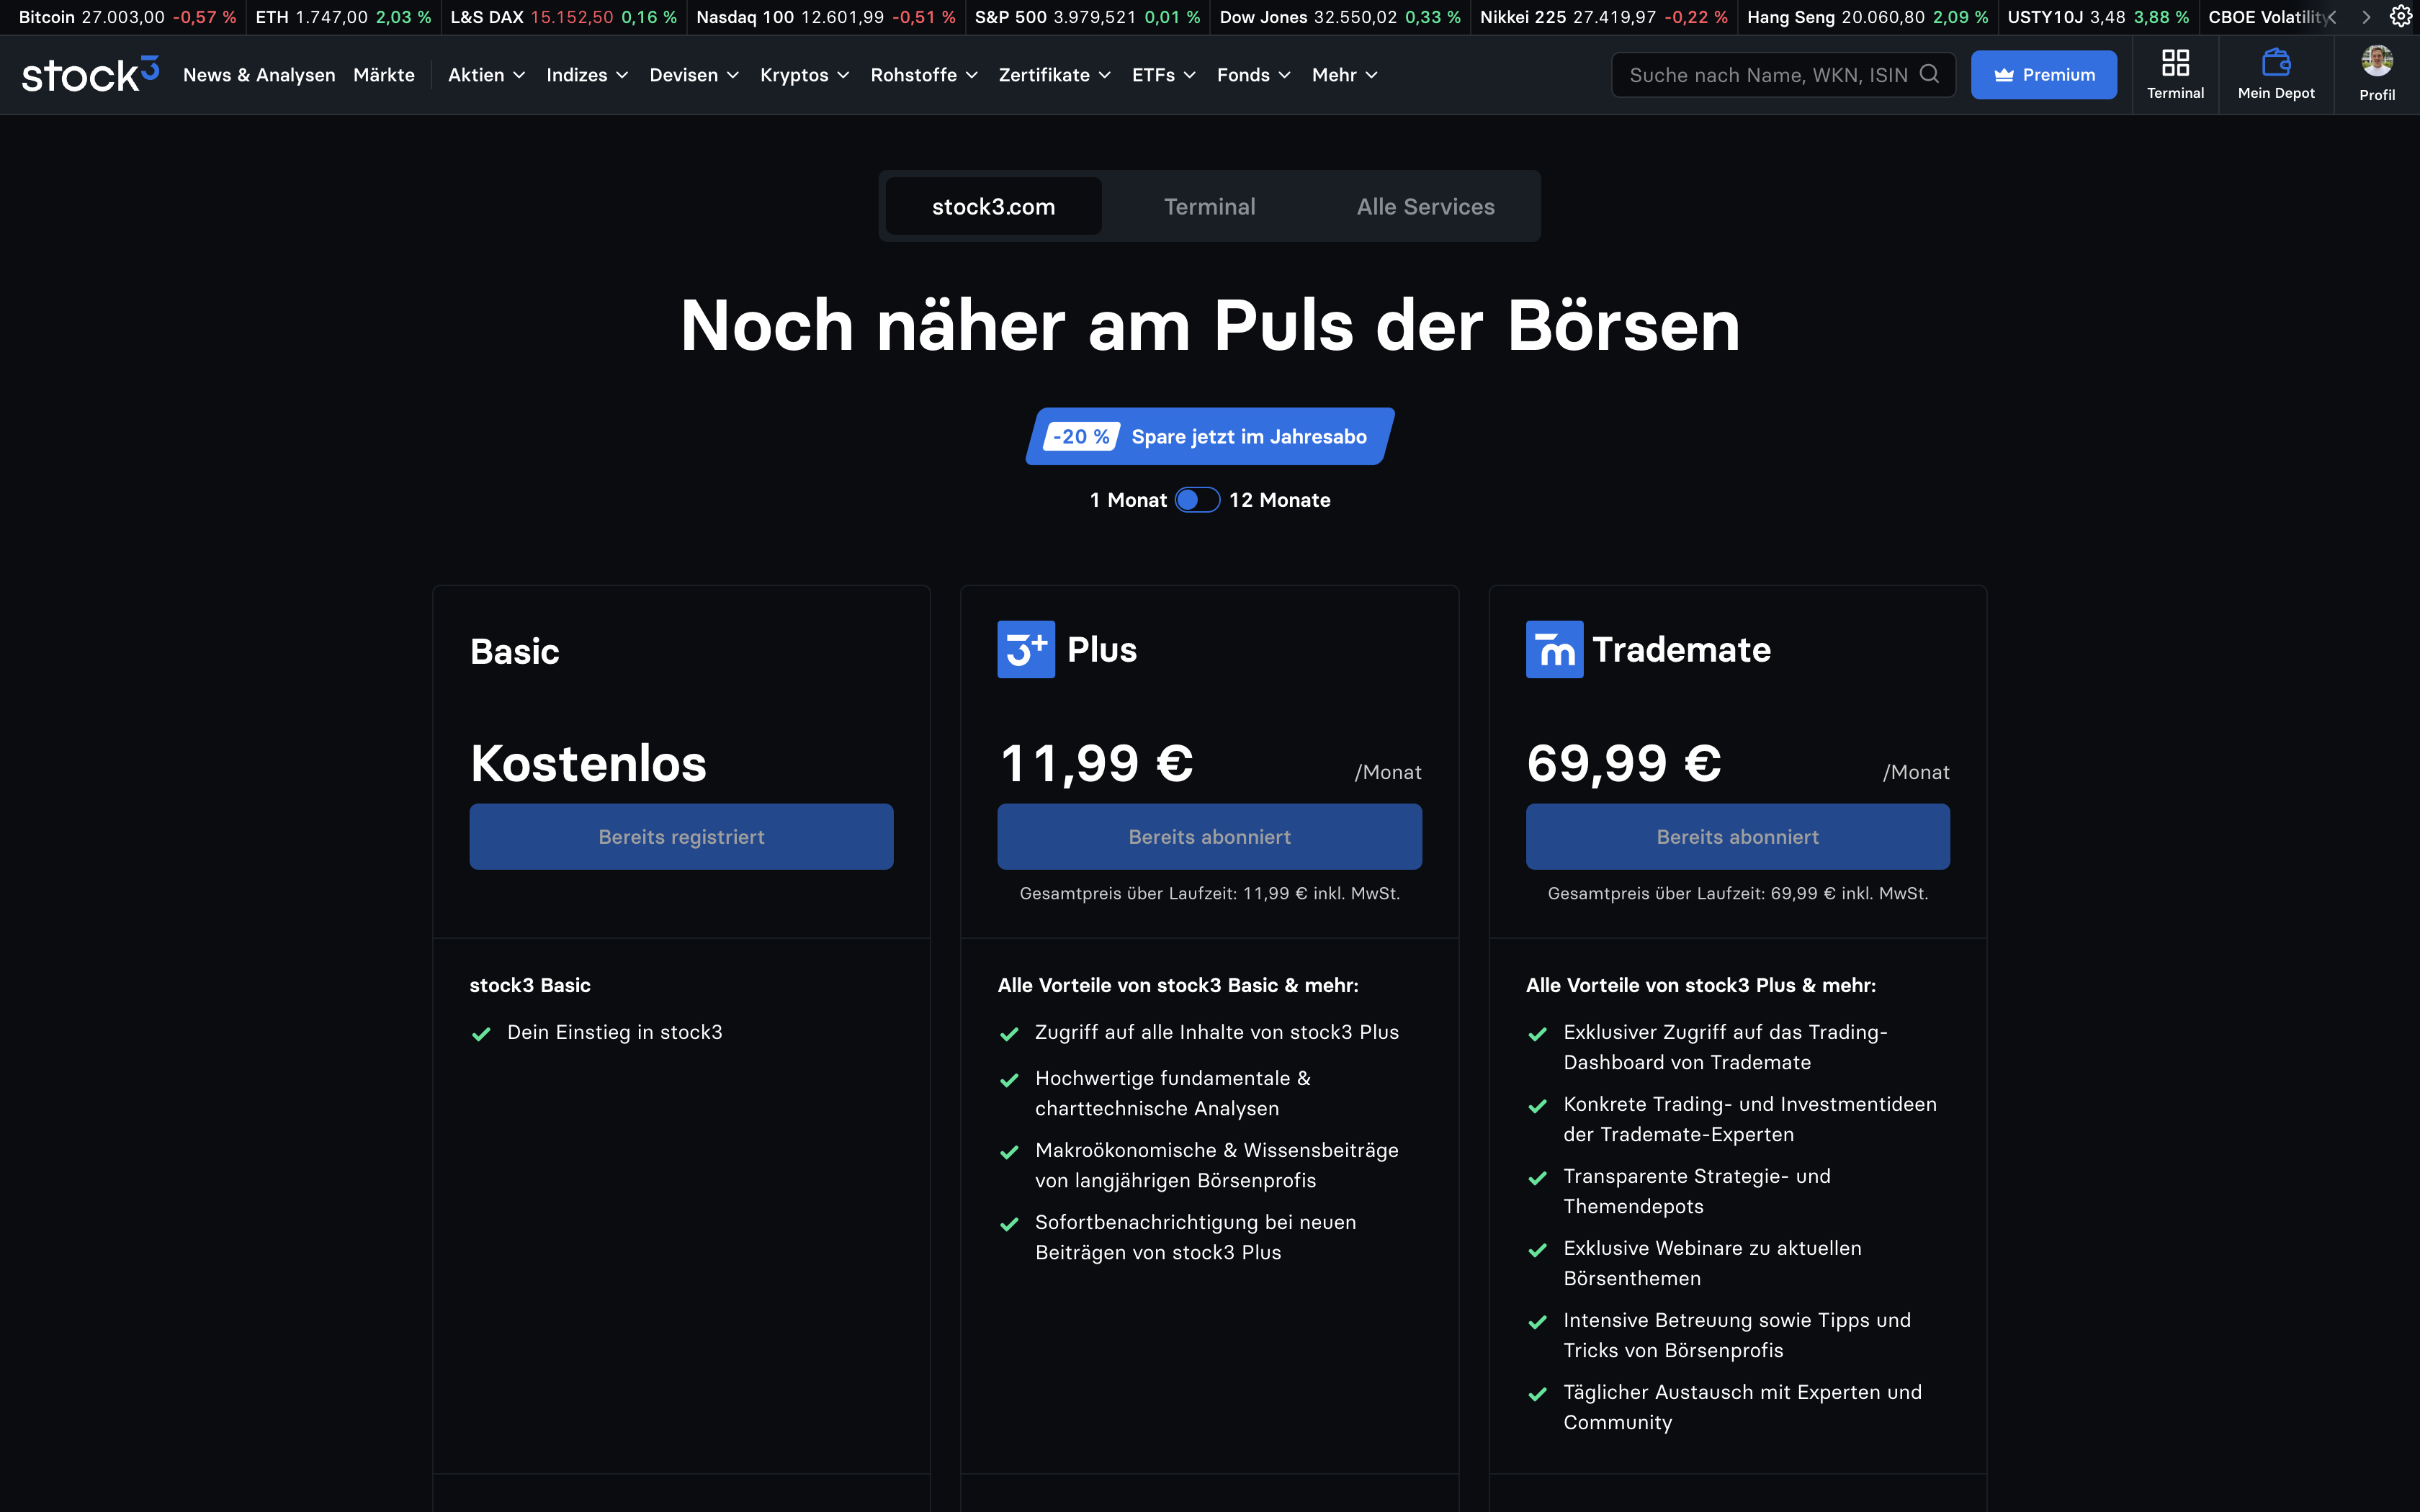Expand the Indizes dropdown menu
2420x1512 pixels.
[587, 75]
